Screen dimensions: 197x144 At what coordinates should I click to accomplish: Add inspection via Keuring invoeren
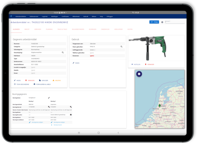pos(56,125)
